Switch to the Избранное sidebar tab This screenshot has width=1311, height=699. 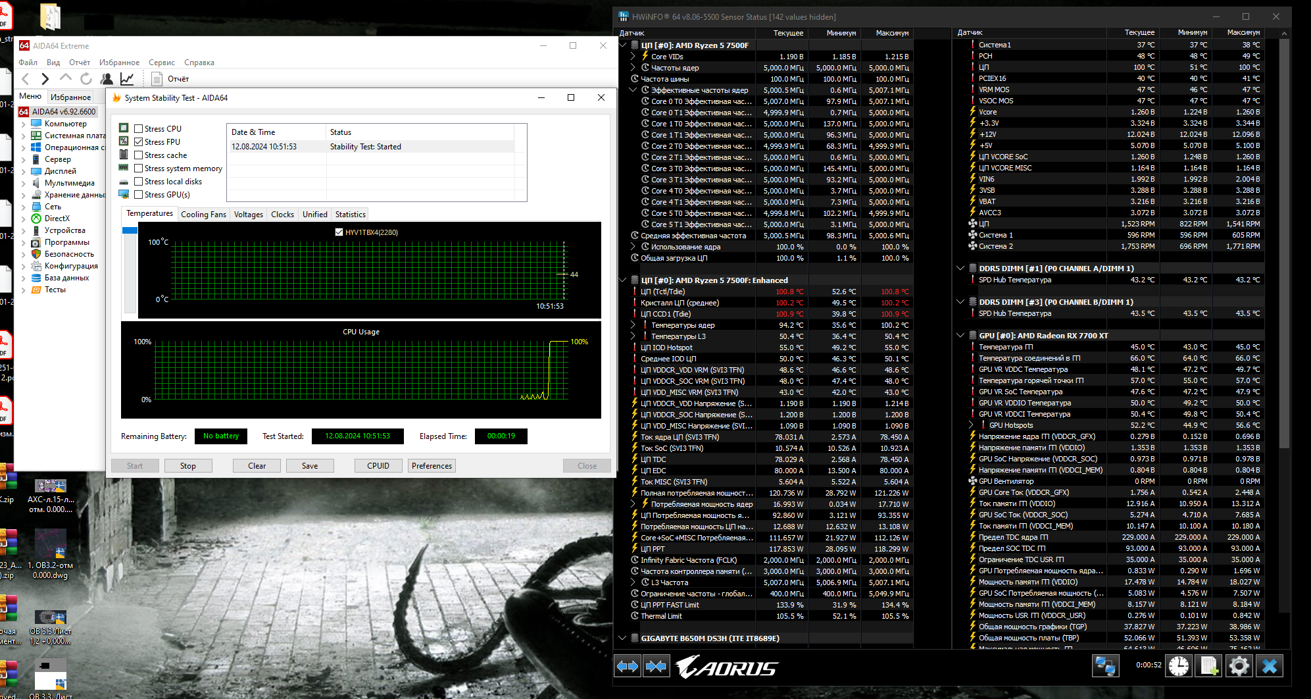tap(71, 97)
